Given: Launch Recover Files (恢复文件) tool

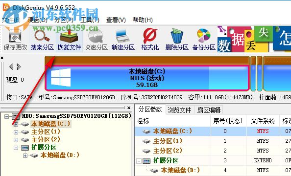Looking at the screenshot, I should pyautogui.click(x=69, y=40).
